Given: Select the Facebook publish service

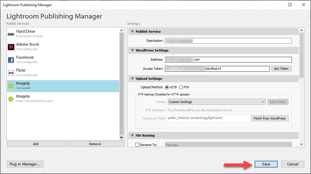Looking at the screenshot, I should (x=63, y=59).
